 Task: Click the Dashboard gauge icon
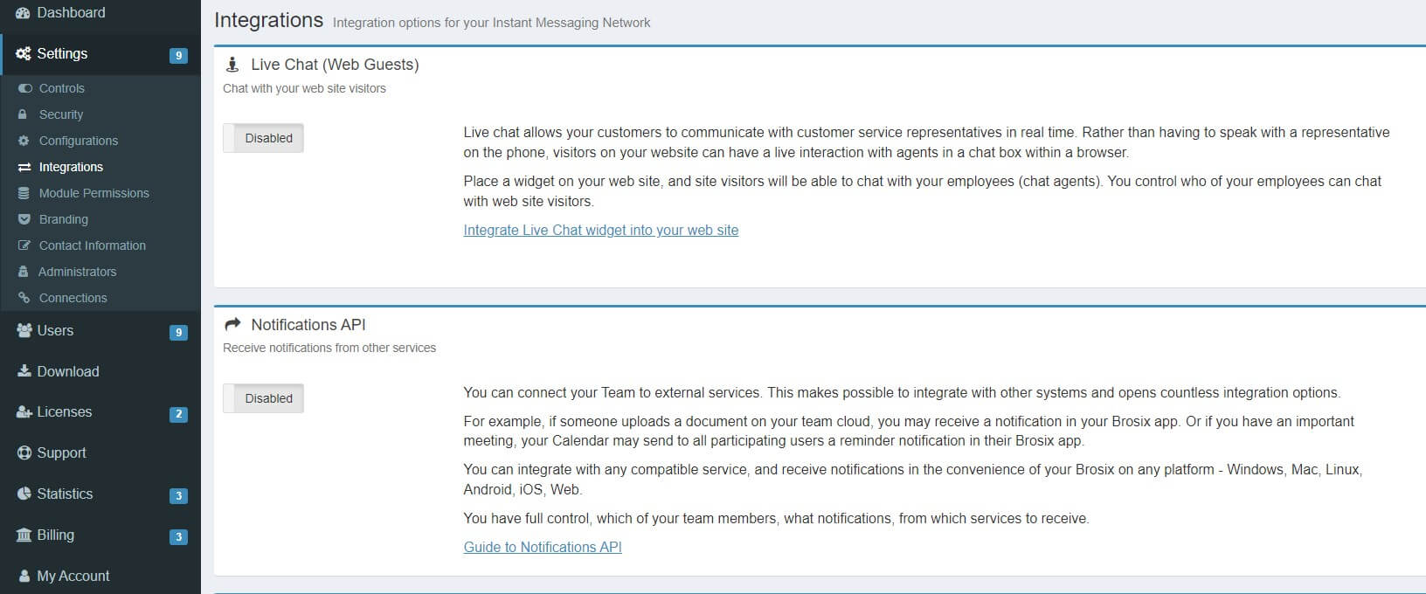[24, 13]
